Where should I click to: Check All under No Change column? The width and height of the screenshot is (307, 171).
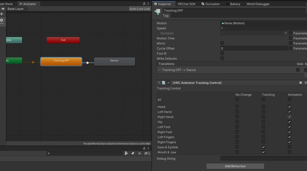[237, 100]
